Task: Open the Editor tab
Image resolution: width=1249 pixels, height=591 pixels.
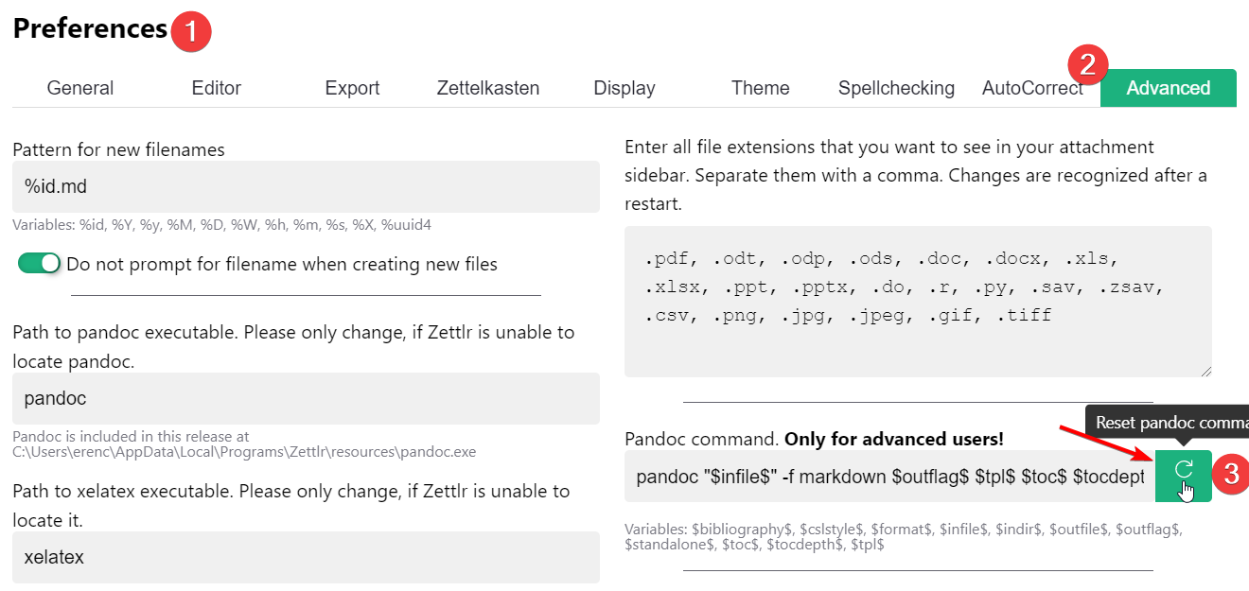Action: 216,87
